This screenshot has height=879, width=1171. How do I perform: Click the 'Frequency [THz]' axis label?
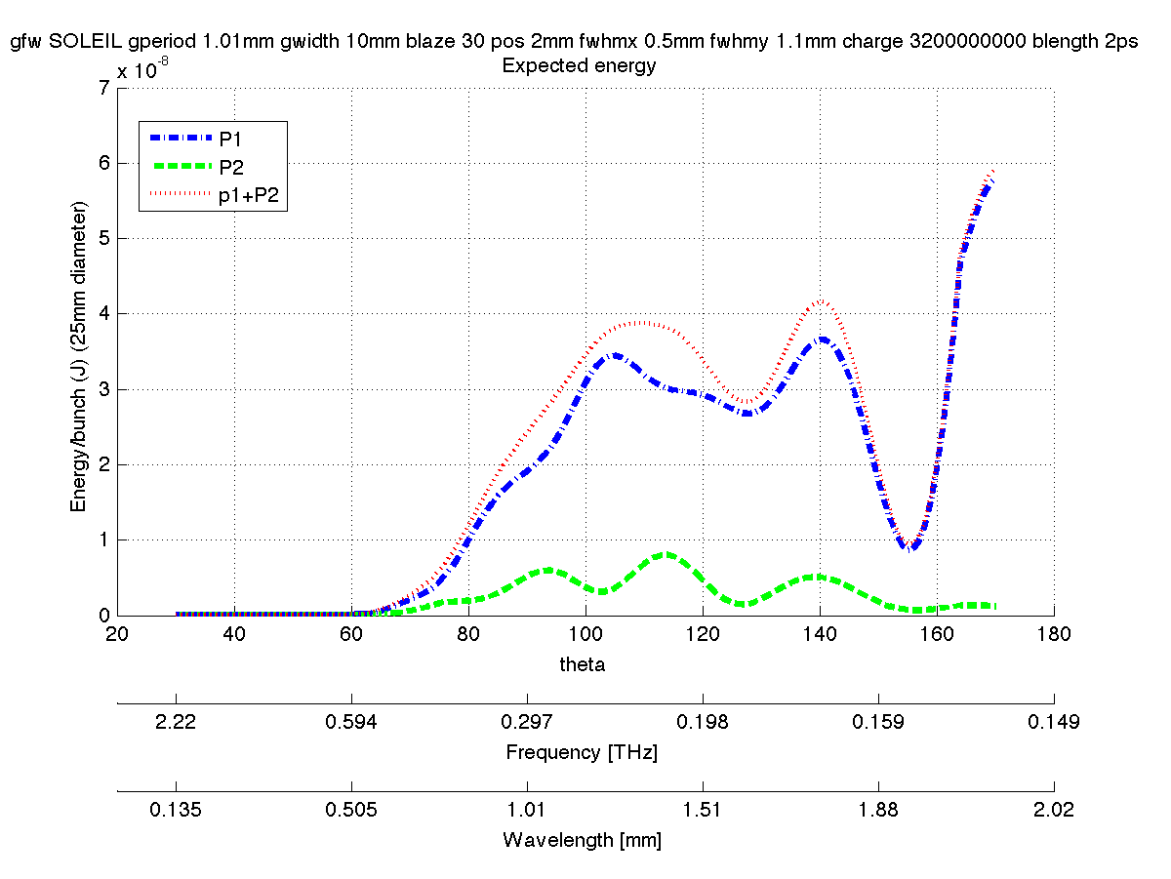582,753
